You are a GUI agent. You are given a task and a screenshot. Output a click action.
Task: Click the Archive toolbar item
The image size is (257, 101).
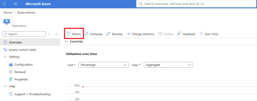click(x=166, y=34)
